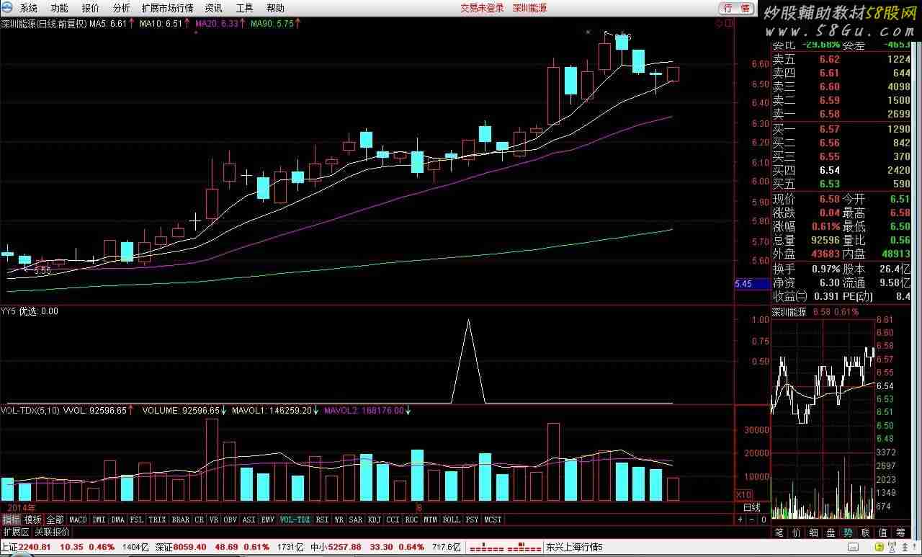Click the small diamond icon at chart top-right
922x557 pixels.
pos(719,24)
